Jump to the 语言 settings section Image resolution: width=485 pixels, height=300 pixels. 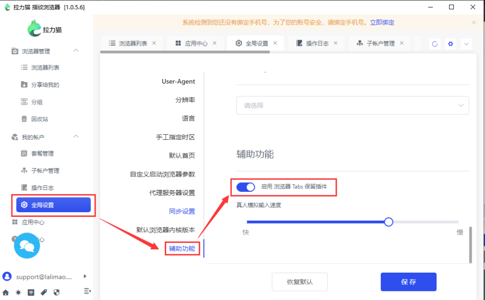[189, 119]
